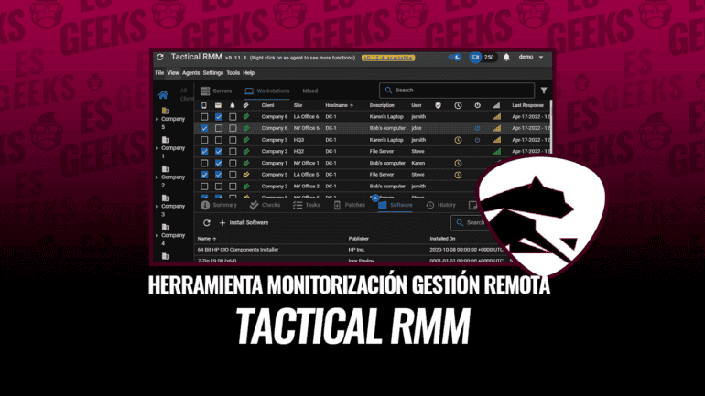The image size is (705, 396).
Task: Uncheck the text alert box for LA Office 5
Action: (204, 175)
